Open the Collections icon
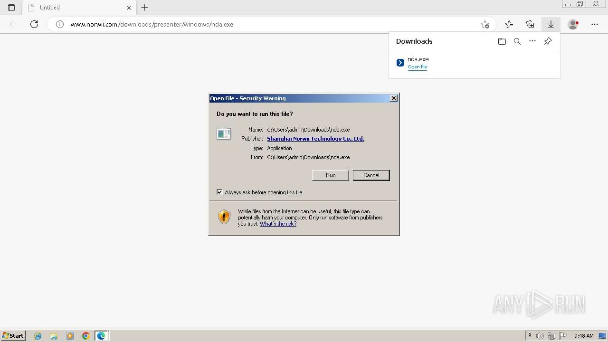 [x=530, y=24]
